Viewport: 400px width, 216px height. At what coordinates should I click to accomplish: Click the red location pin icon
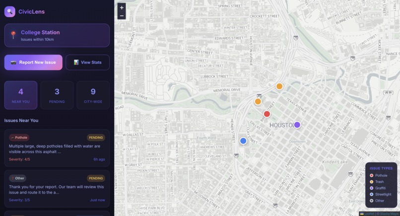point(13,35)
